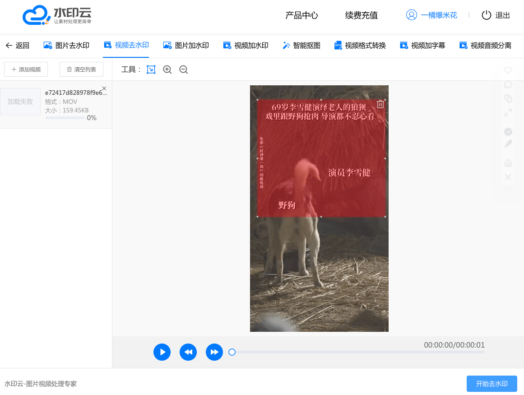Select the rectangle selection tool
Image resolution: width=524 pixels, height=395 pixels.
click(151, 70)
